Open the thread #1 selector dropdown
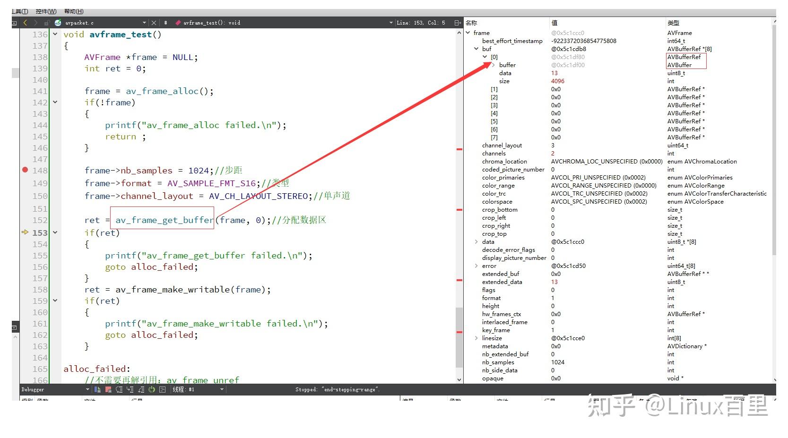The width and height of the screenshot is (788, 438). (x=222, y=390)
